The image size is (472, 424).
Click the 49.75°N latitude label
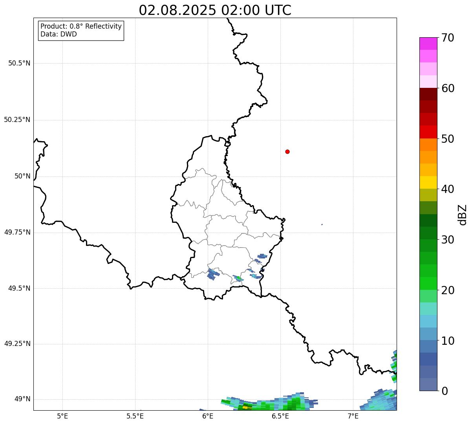tap(17, 232)
